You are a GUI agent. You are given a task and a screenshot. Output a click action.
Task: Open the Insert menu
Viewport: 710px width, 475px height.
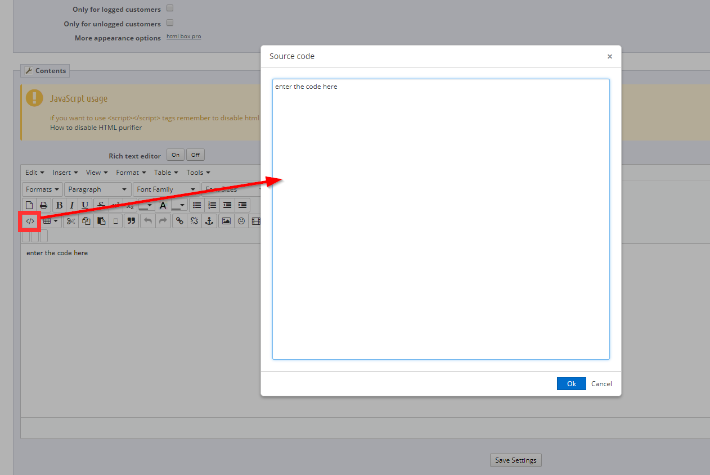tap(65, 173)
